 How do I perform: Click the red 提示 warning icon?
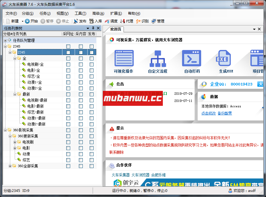[x=112, y=129]
